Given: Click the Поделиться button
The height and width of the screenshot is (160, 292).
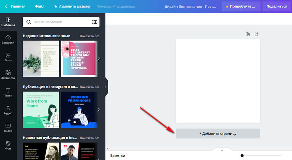Looking at the screenshot, I should pos(276,6).
